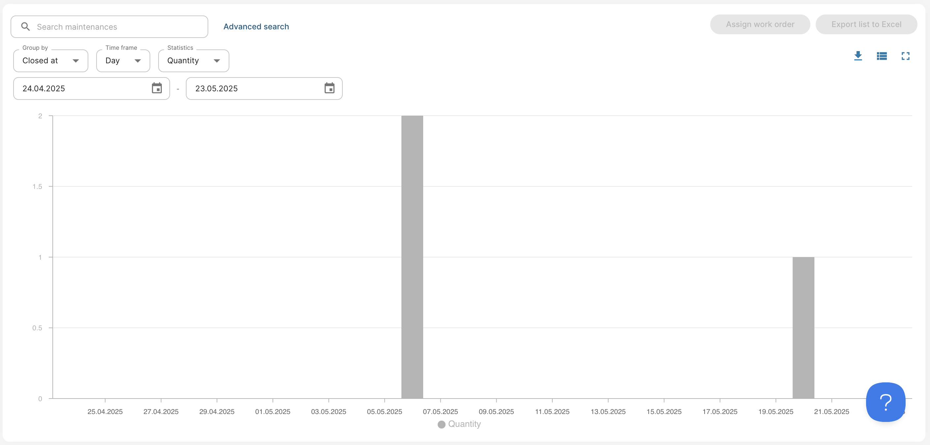Download the chart using the download icon
This screenshot has width=930, height=445.
(858, 56)
